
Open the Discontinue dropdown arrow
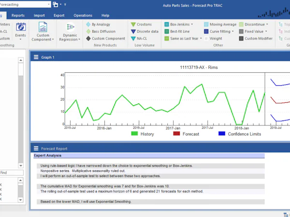(267, 24)
